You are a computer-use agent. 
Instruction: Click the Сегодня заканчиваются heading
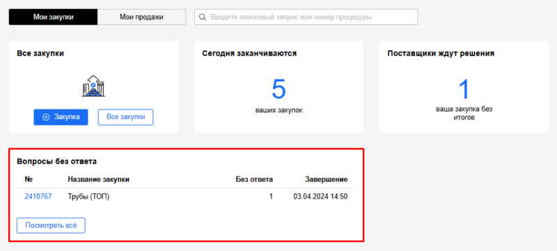point(249,53)
